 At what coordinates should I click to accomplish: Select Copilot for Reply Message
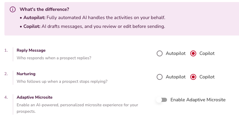pyautogui.click(x=193, y=53)
